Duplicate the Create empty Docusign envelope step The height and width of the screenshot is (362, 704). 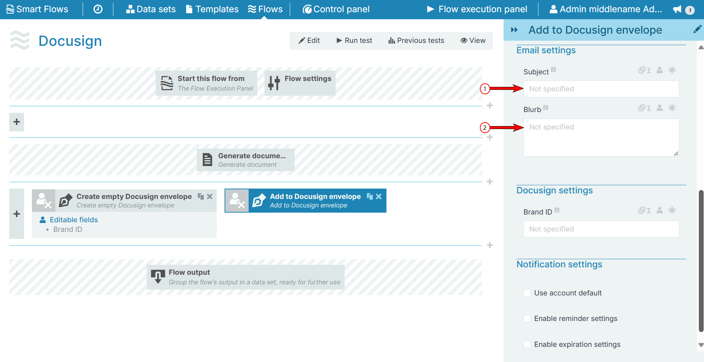click(200, 196)
